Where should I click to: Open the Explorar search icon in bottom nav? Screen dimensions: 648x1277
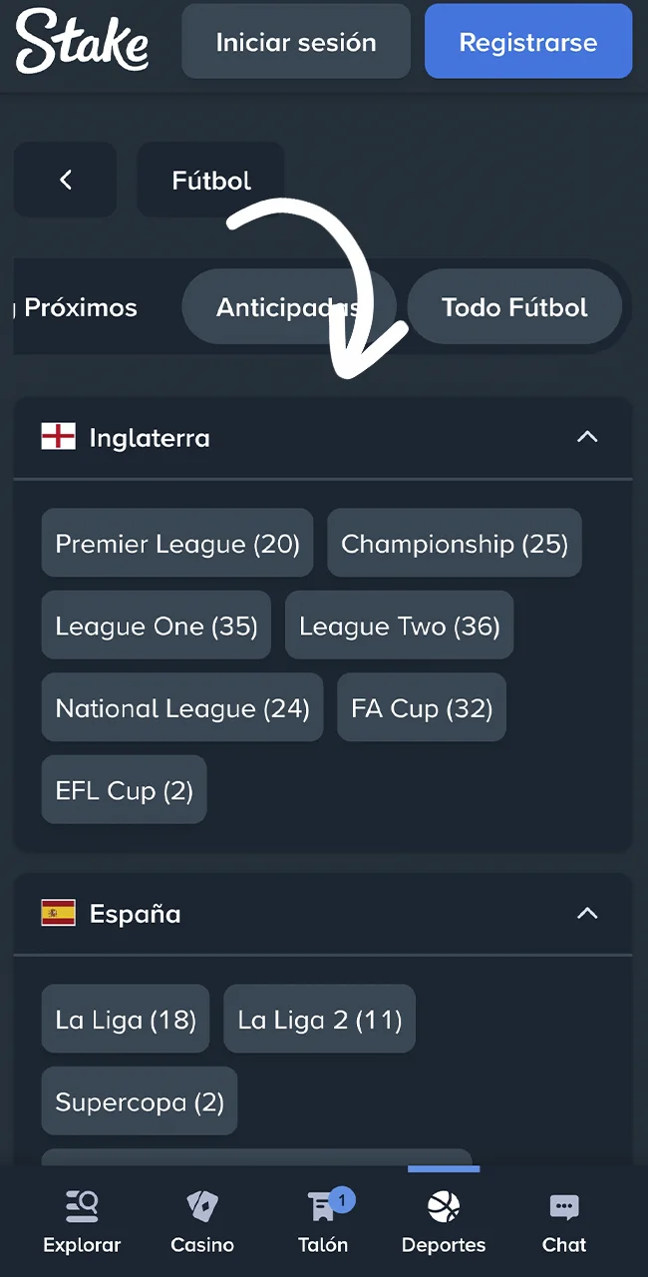(82, 1205)
